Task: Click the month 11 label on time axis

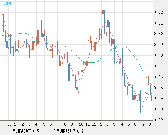Action: pos(88,124)
